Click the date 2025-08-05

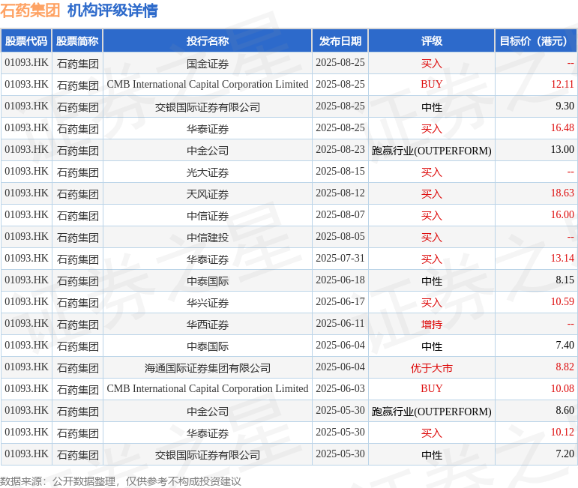pyautogui.click(x=340, y=237)
